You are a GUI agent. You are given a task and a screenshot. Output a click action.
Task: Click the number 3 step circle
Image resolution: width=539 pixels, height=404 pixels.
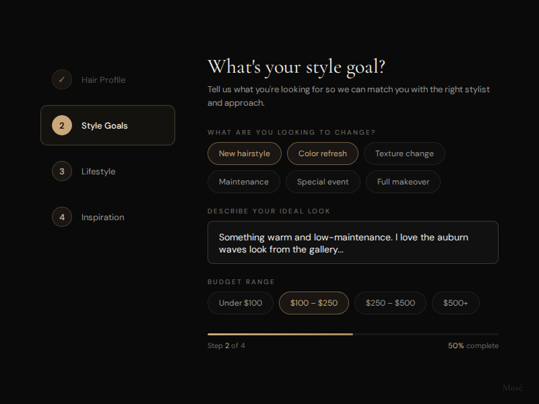pyautogui.click(x=62, y=171)
